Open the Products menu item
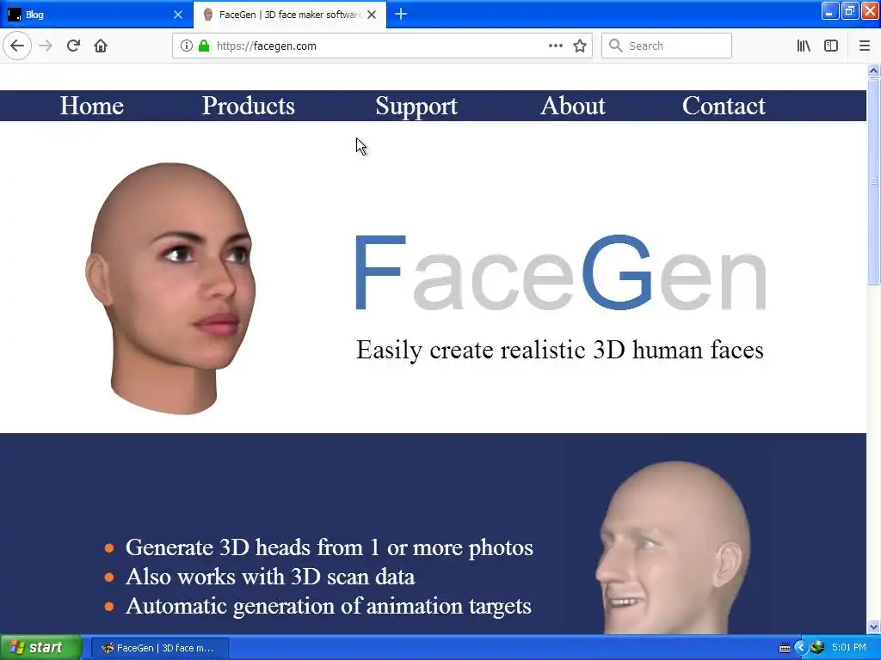The image size is (881, 660). tap(249, 106)
